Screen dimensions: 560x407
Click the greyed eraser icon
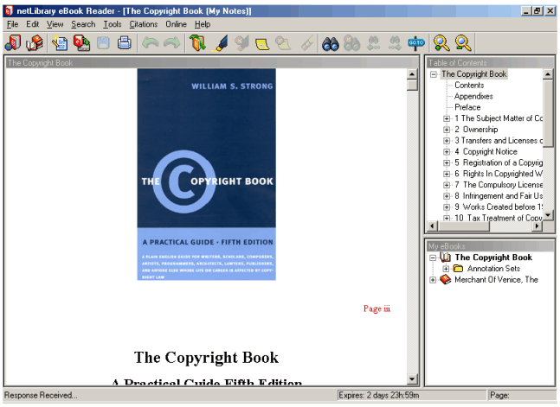coord(306,43)
